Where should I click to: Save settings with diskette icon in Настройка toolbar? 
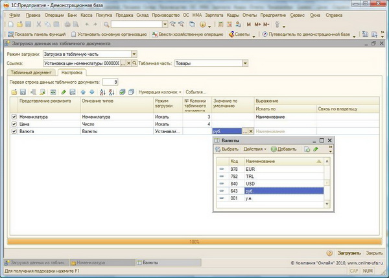pos(23,92)
